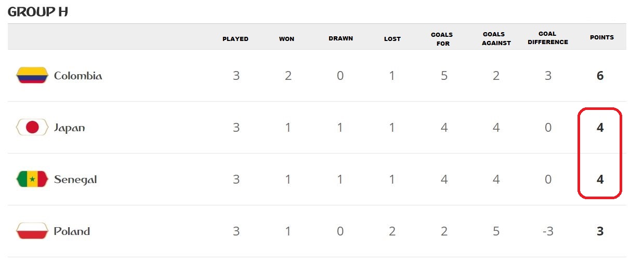
Task: Click the WON column header
Action: (x=286, y=39)
